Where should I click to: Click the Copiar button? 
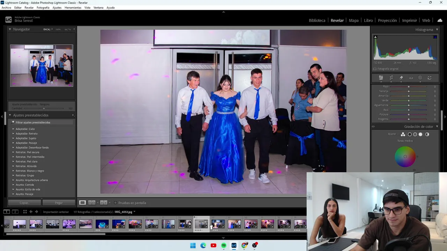point(24,203)
